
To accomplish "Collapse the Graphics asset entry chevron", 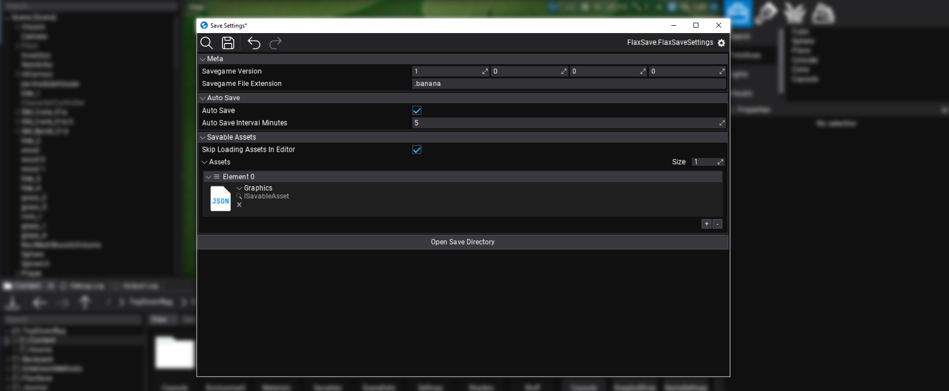I will tap(239, 188).
